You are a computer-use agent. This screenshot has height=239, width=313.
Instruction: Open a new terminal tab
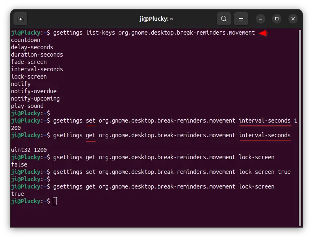[20, 19]
